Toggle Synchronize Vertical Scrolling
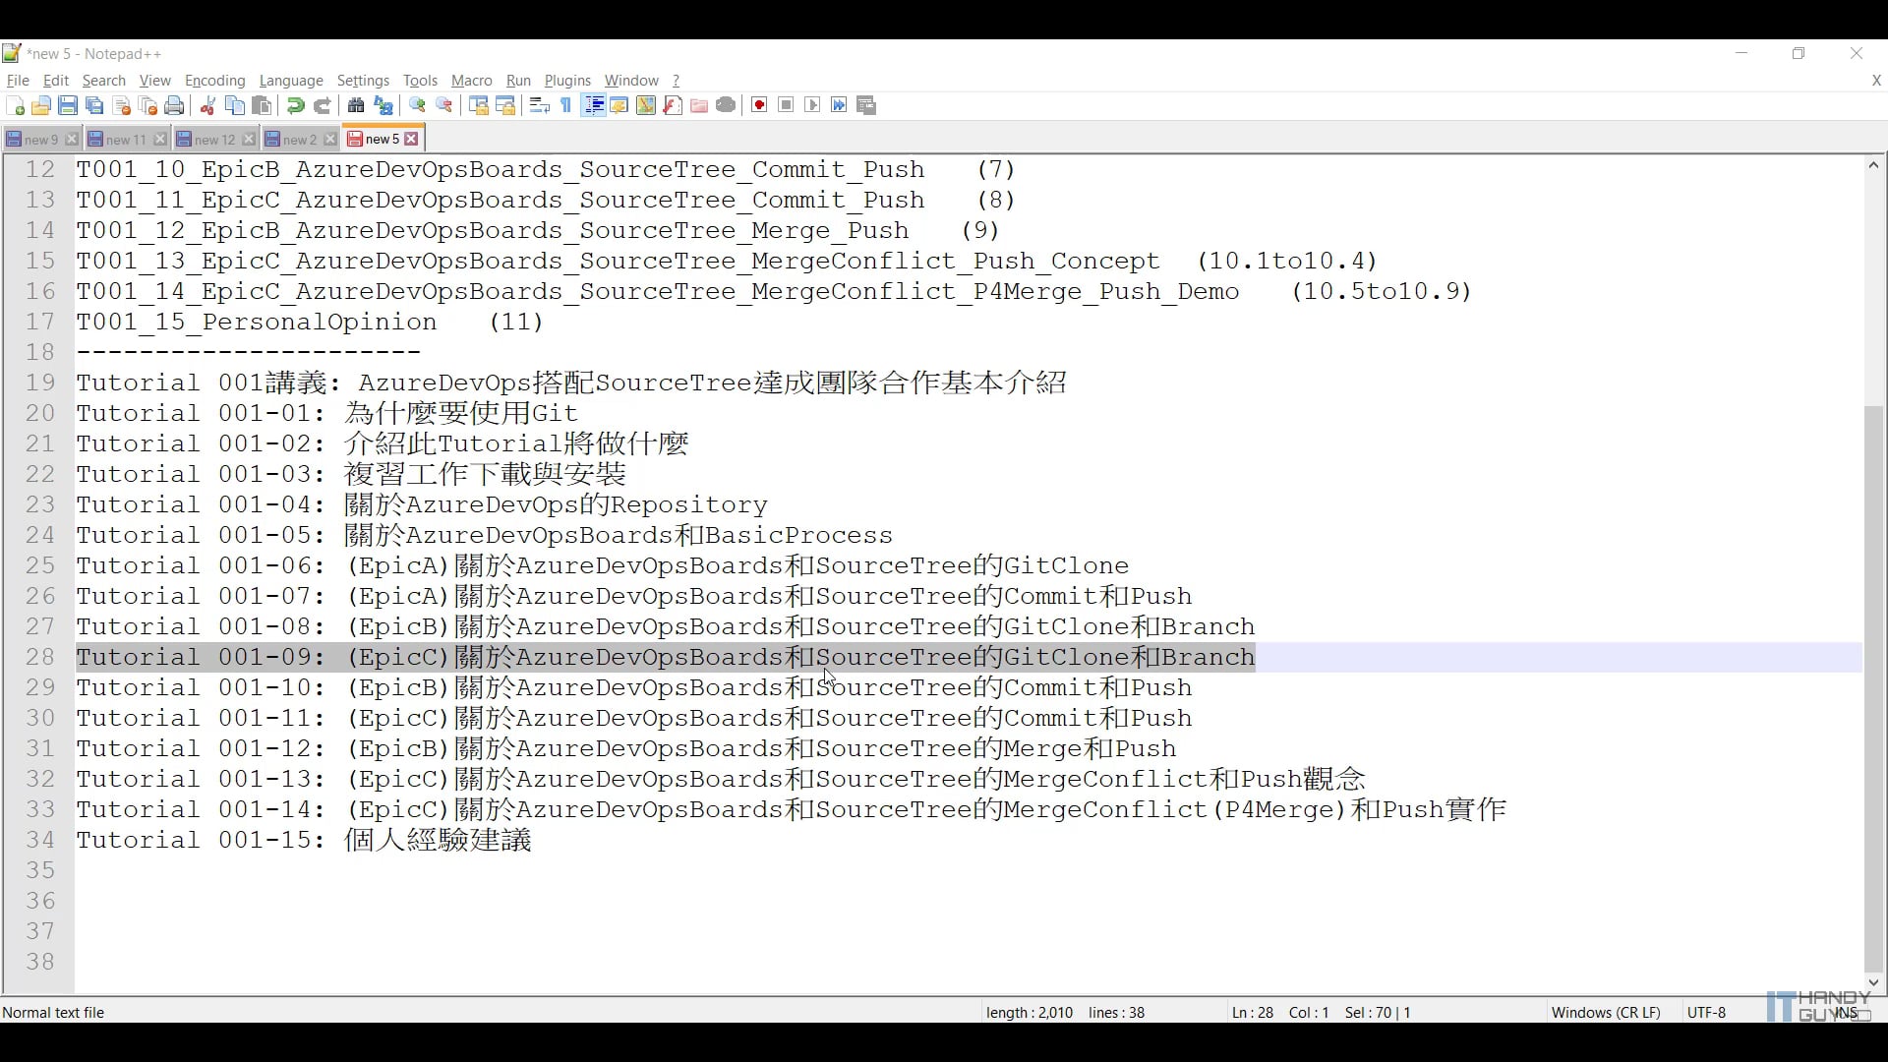Screen dimensions: 1888x1062 [x=480, y=105]
